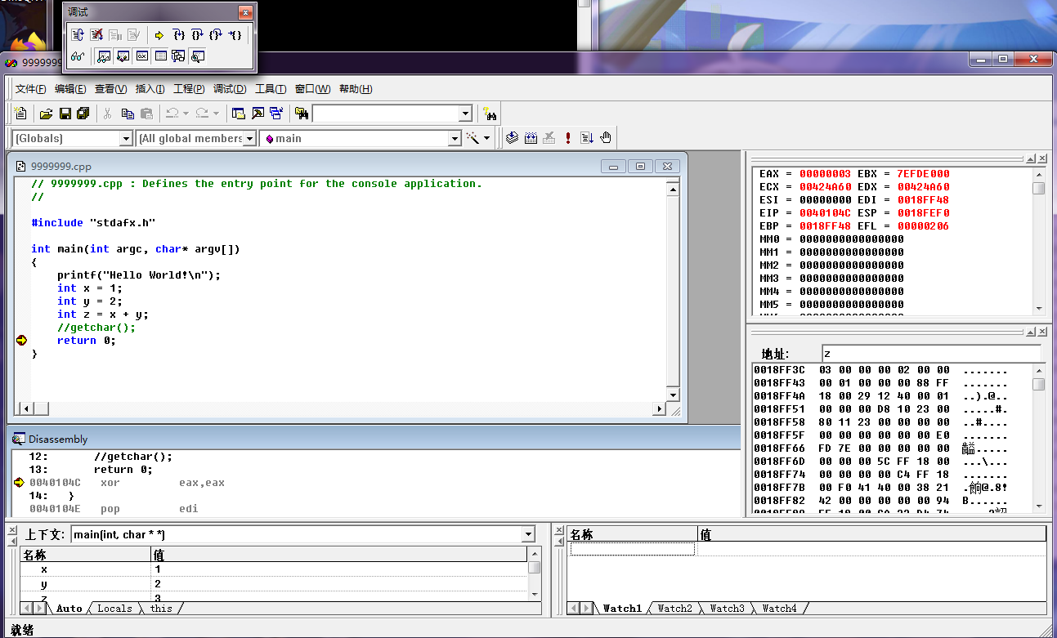The image size is (1057, 638).
Task: Switch to the Locals tab
Action: pyautogui.click(x=114, y=609)
